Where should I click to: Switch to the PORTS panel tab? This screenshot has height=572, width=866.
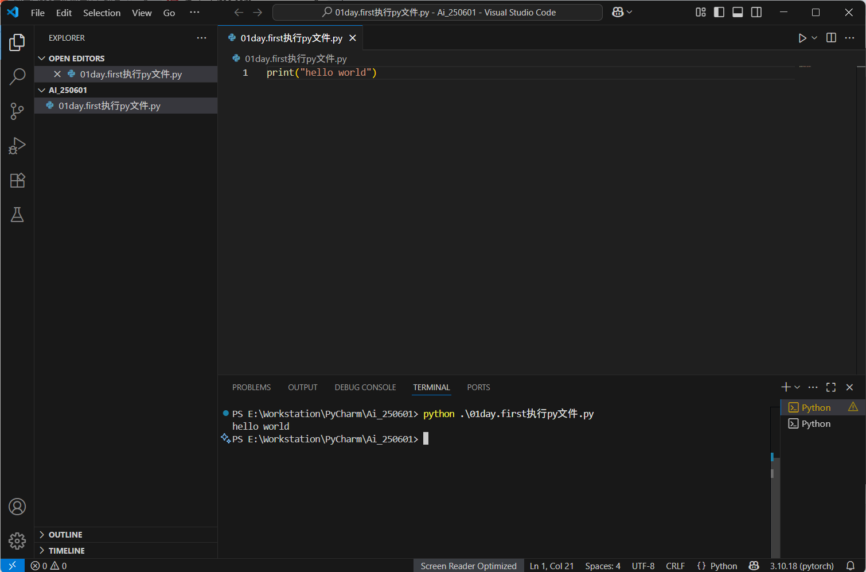(478, 387)
